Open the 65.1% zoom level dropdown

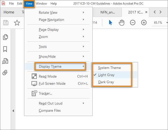tap(160, 23)
